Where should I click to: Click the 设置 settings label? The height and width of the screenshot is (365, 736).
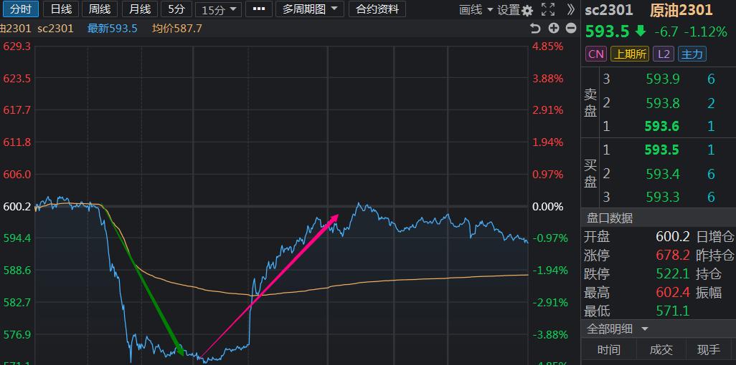click(x=509, y=10)
